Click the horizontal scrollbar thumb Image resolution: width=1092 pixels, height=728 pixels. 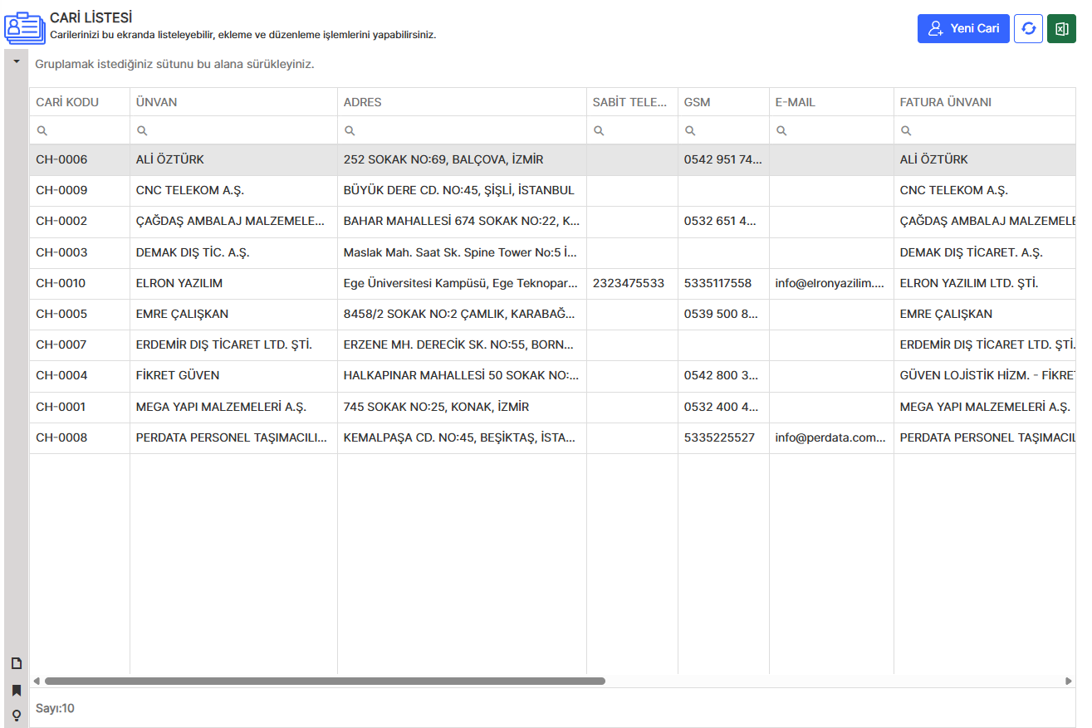click(x=324, y=682)
